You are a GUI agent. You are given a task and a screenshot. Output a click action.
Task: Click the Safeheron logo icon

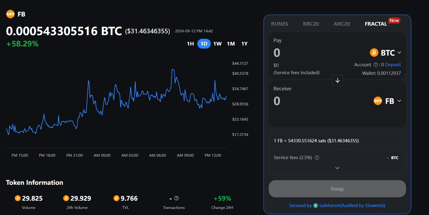[x=315, y=206]
